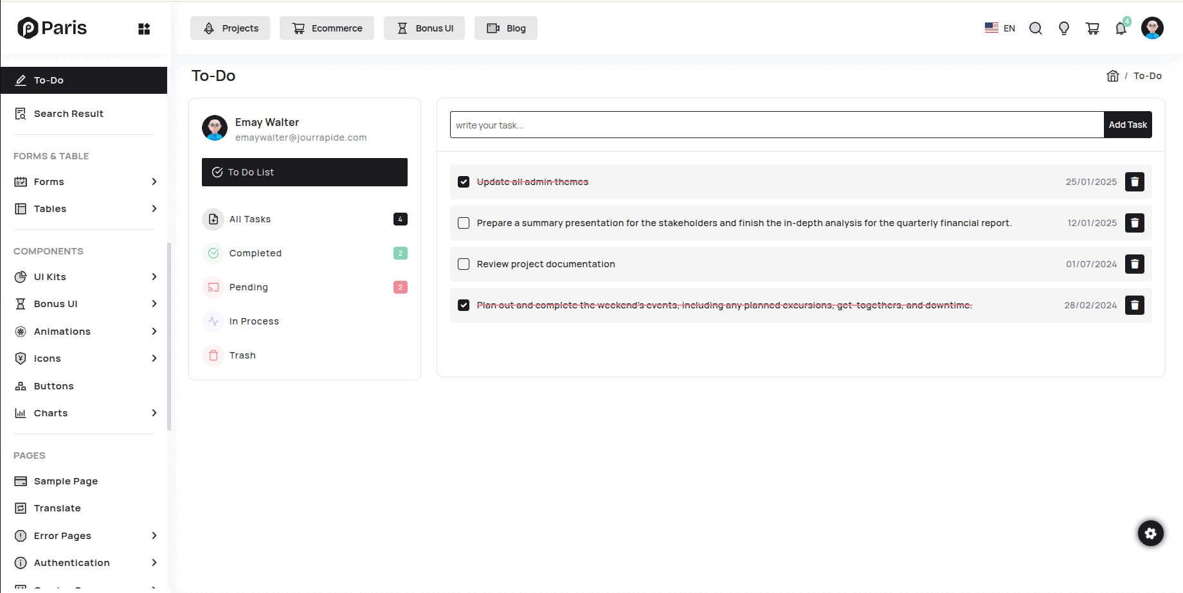This screenshot has width=1183, height=593.
Task: Open the shopping cart icon
Action: 1092,28
